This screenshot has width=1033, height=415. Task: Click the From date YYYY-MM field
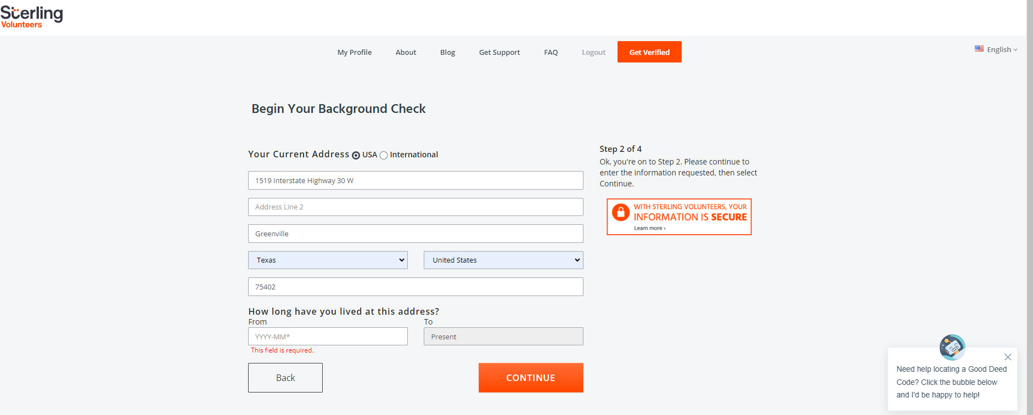click(x=328, y=337)
